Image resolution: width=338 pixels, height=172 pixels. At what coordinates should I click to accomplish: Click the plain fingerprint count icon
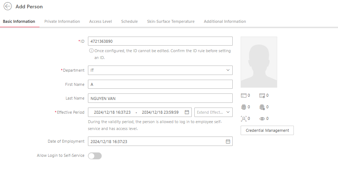(x=244, y=107)
